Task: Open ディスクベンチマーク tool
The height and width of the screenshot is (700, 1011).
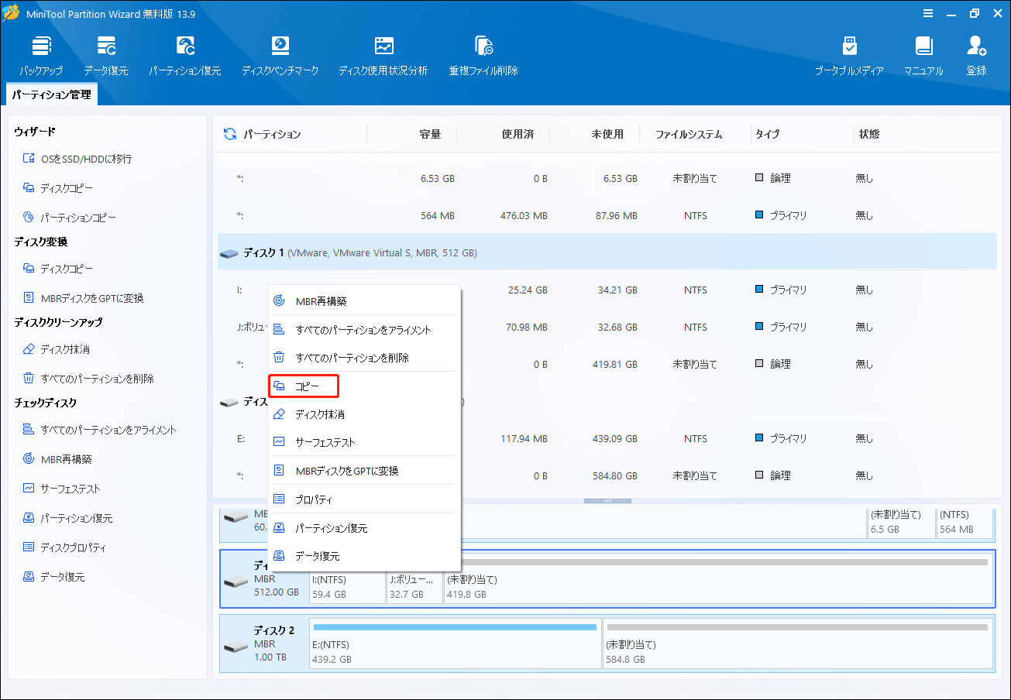Action: click(x=280, y=56)
